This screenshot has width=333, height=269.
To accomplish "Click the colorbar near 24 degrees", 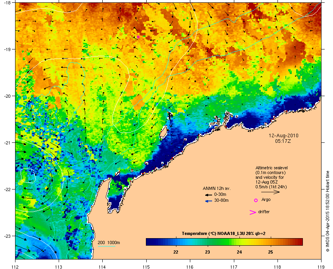I will (239, 242).
